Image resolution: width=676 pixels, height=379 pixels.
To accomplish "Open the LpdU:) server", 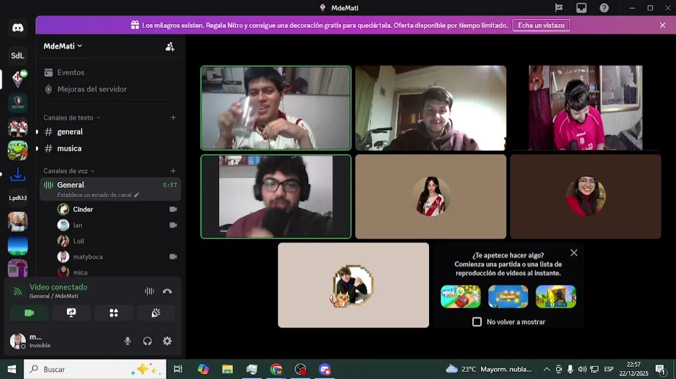I will click(18, 198).
